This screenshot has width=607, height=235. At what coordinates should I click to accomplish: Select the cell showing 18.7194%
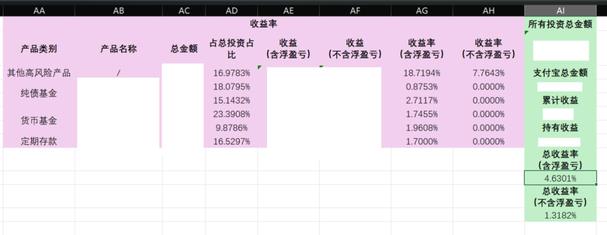(x=422, y=73)
